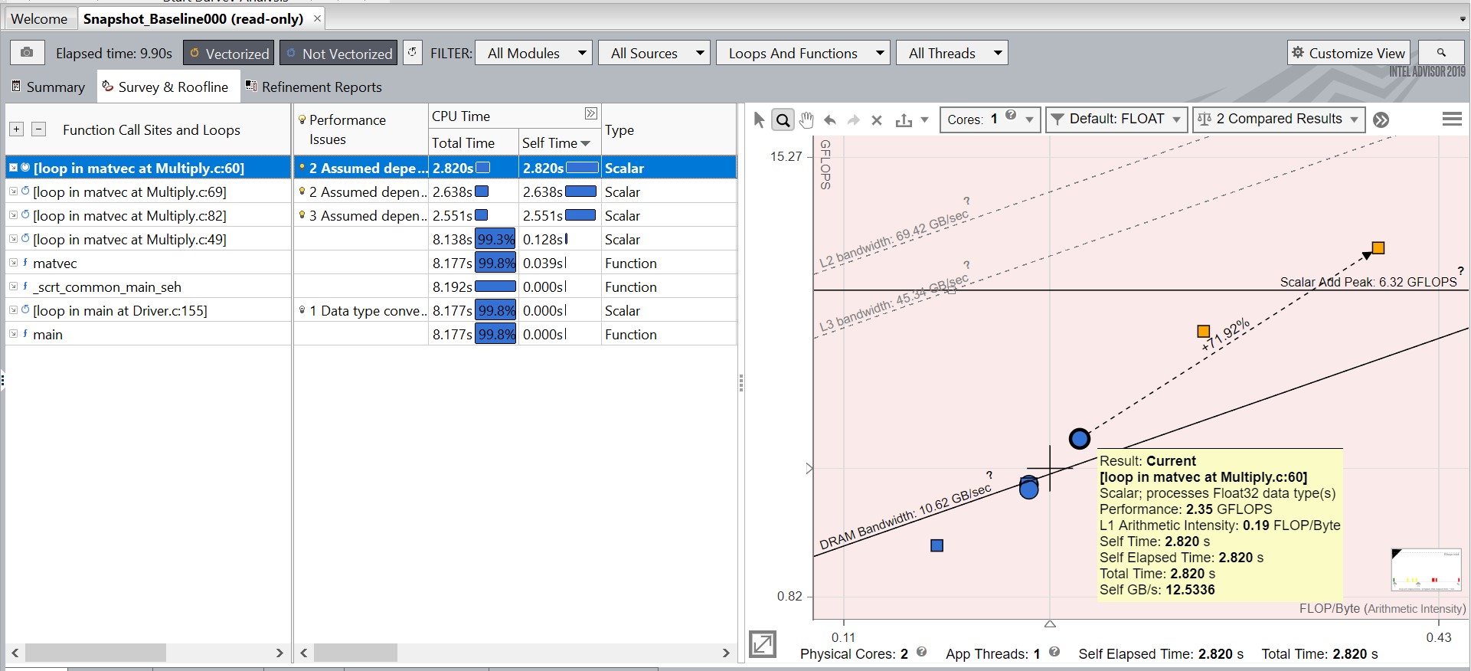Toggle the Not Vectorized filter
Image resolution: width=1471 pixels, height=671 pixels.
coord(338,53)
